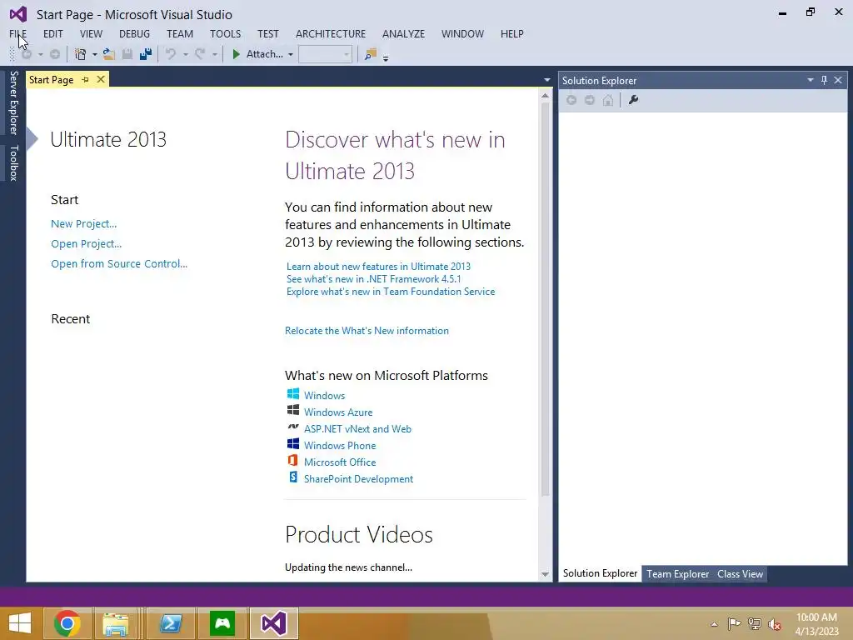Expand the Toolbox side tab

(x=13, y=162)
